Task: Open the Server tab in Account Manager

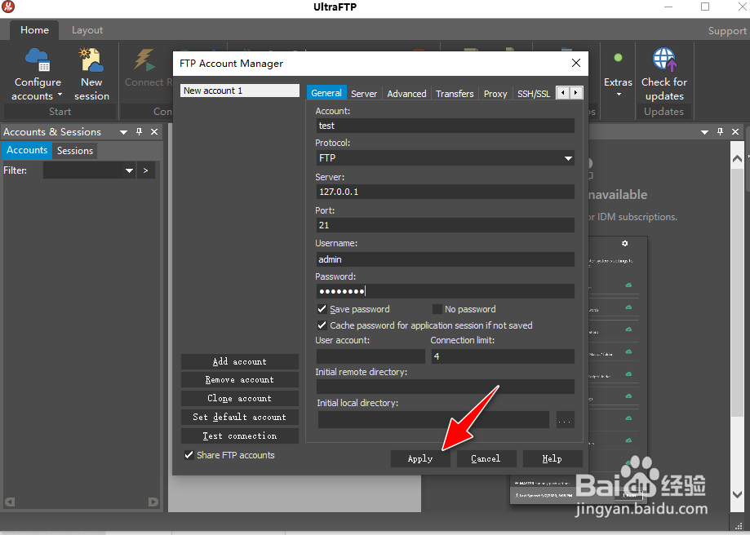Action: (364, 93)
